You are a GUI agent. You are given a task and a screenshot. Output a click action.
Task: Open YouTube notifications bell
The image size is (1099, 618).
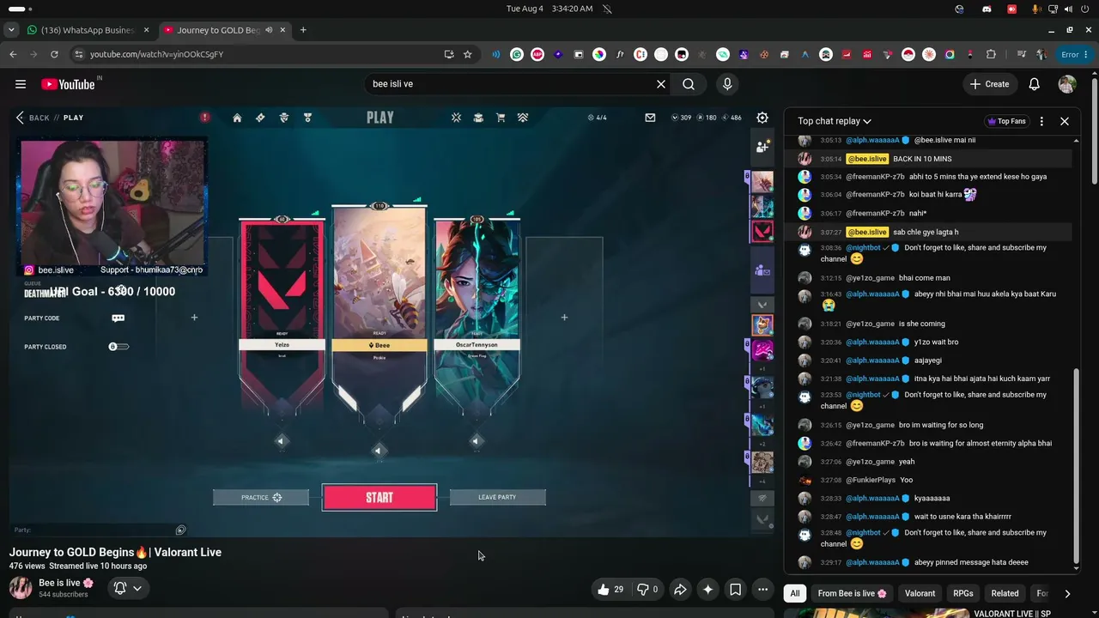1035,84
